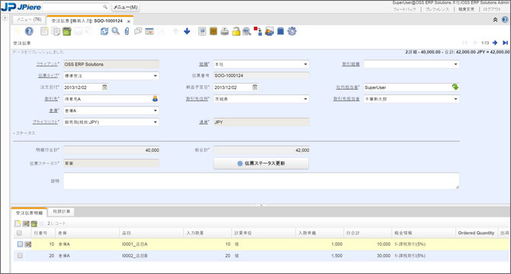
Task: Click the 説明 description text area
Action: click(x=262, y=180)
